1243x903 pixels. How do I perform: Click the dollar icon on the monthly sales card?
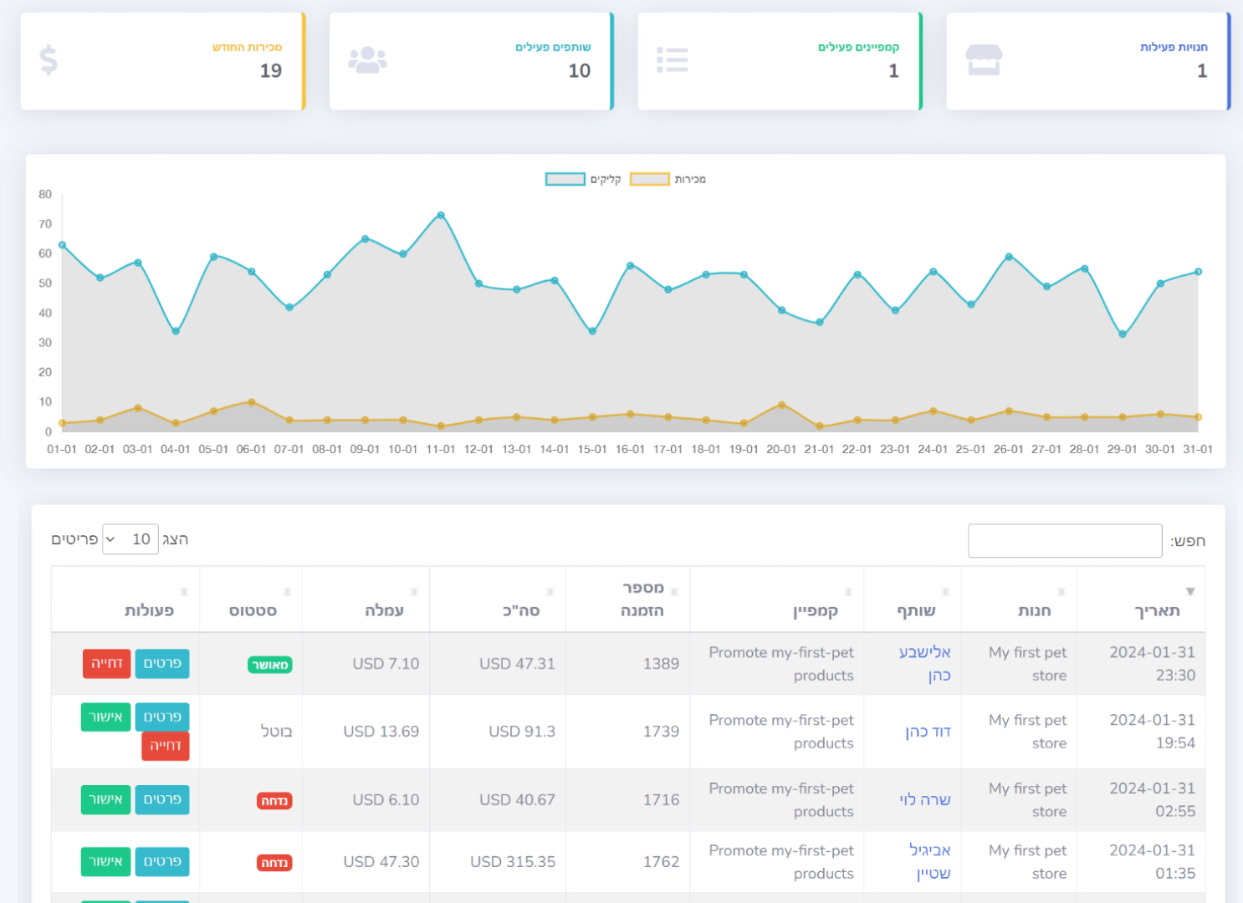point(48,60)
